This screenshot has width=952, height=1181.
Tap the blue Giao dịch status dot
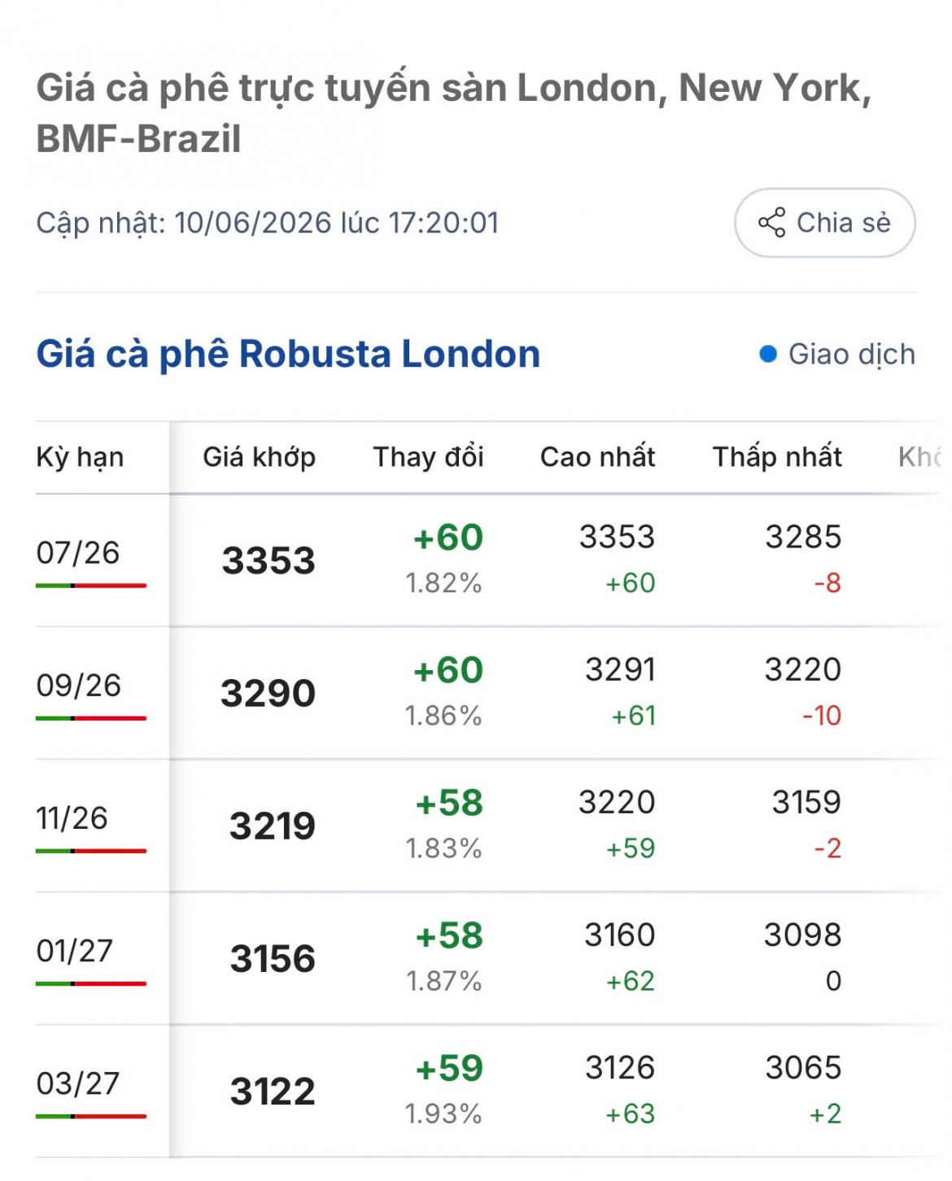(767, 354)
